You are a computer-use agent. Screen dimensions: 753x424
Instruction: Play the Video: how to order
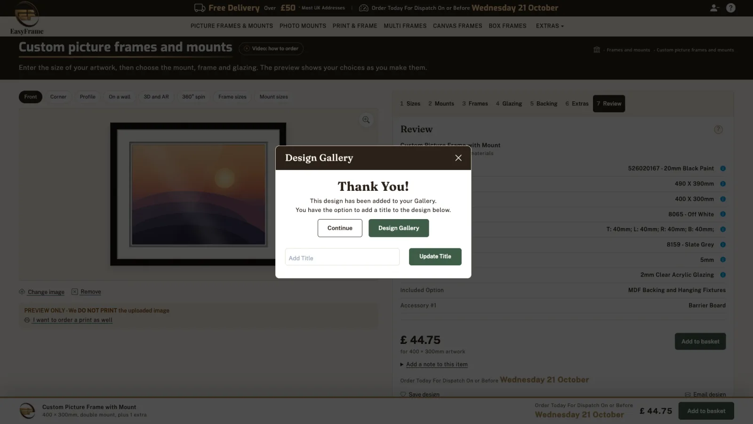(x=271, y=49)
